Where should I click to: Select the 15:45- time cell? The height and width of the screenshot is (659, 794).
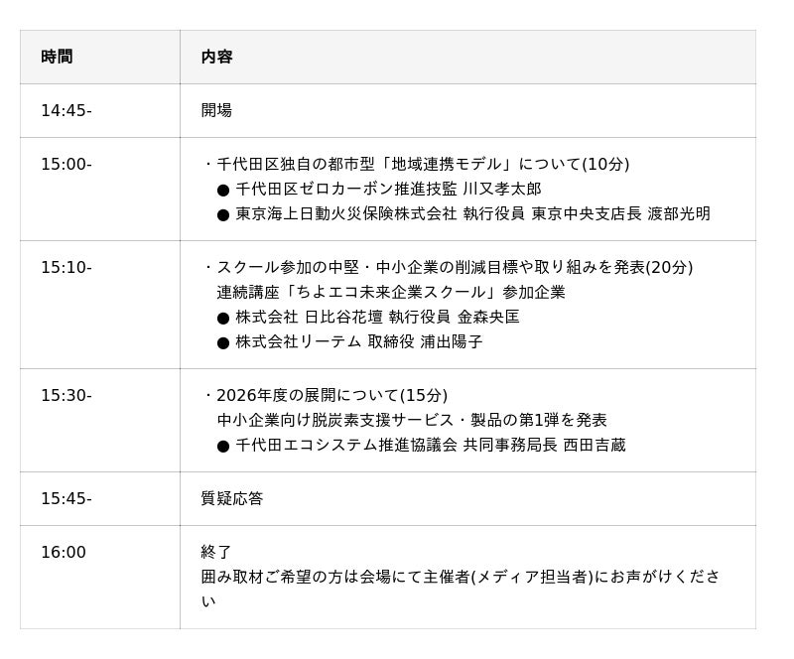66,498
